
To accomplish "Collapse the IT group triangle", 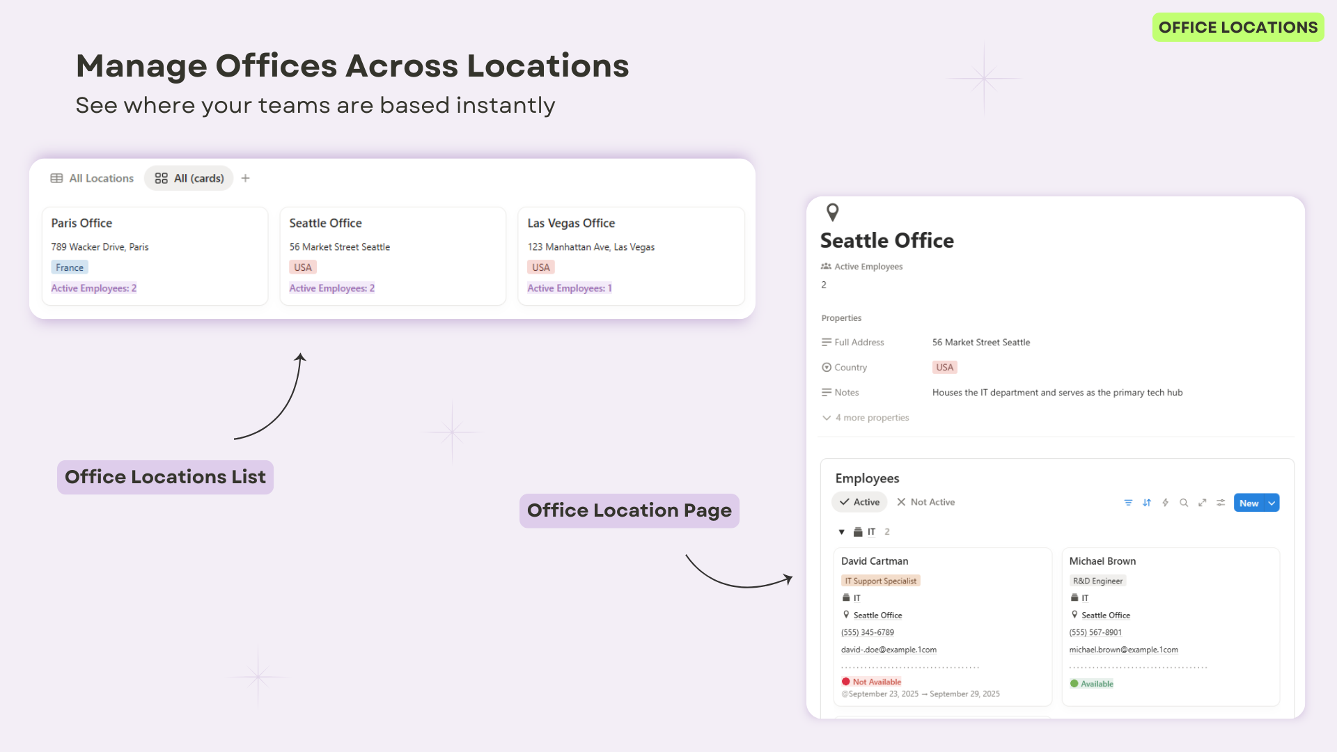I will point(841,532).
